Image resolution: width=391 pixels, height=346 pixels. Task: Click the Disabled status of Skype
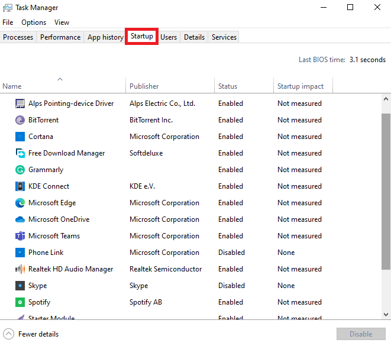pos(231,286)
